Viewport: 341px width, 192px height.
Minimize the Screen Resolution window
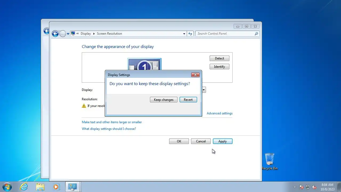238,26
